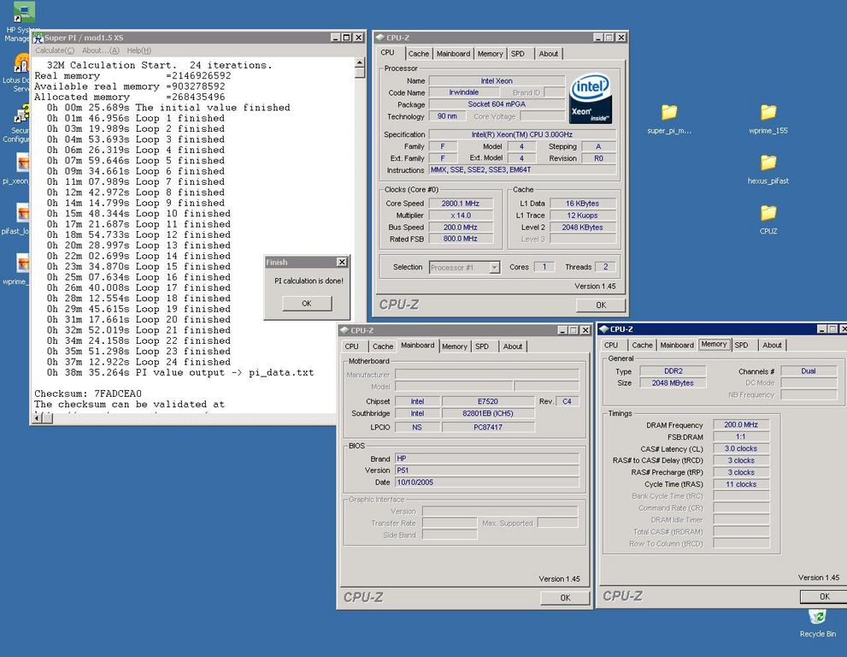Open the Help menu in Super PI
This screenshot has width=847, height=657.
pos(138,50)
